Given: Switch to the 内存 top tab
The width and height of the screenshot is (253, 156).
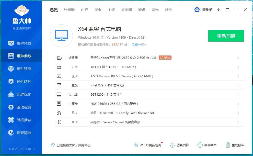Looking at the screenshot, I should (85, 10).
